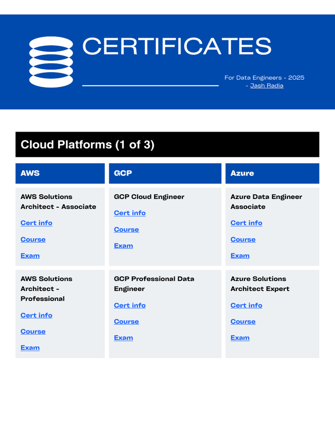Click the AWS column header
335x446 pixels.
(60, 173)
